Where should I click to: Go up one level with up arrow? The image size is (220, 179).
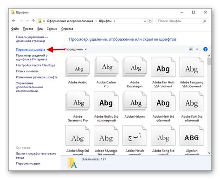click(x=33, y=21)
